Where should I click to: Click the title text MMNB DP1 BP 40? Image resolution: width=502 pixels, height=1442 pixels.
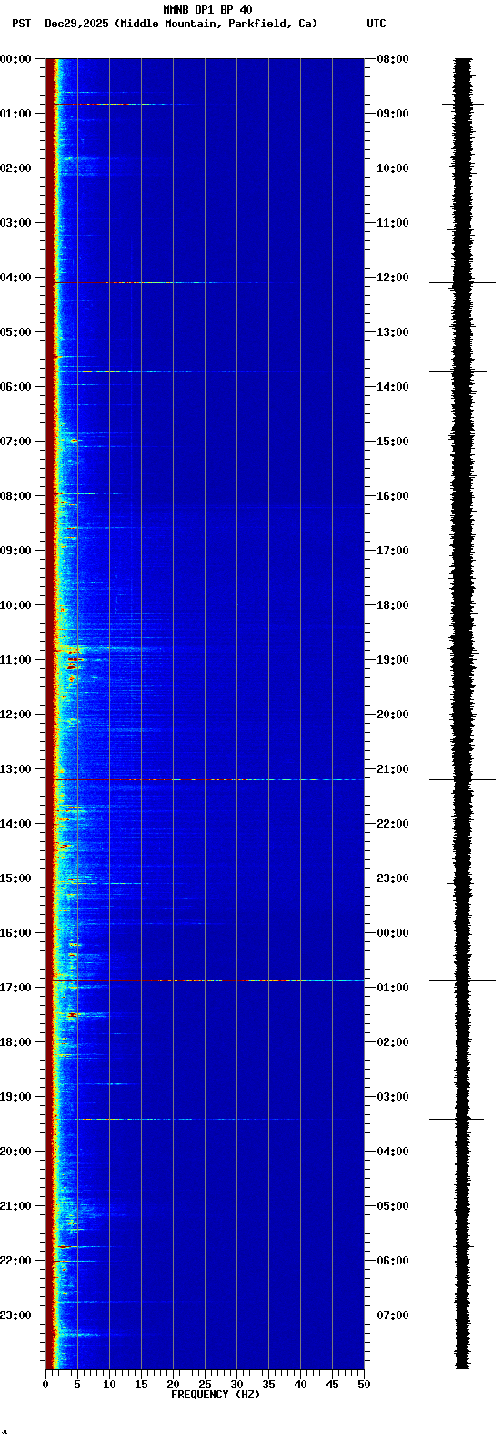point(207,10)
